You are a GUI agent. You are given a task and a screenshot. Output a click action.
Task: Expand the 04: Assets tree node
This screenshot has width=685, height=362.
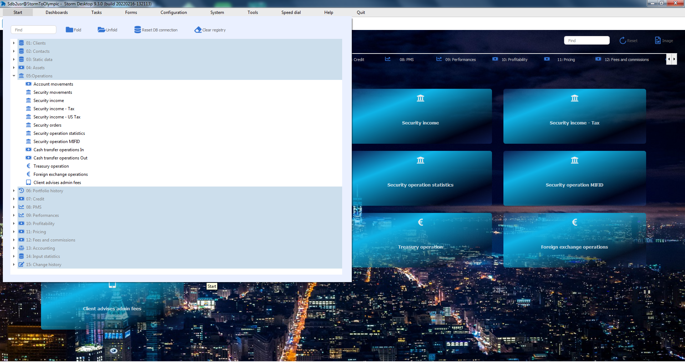(14, 67)
